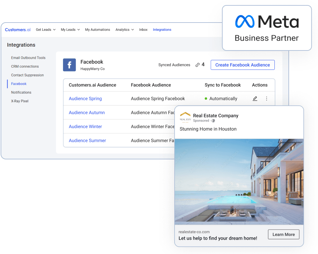The image size is (318, 254).
Task: Expand the Get Leads dropdown
Action: (x=45, y=30)
